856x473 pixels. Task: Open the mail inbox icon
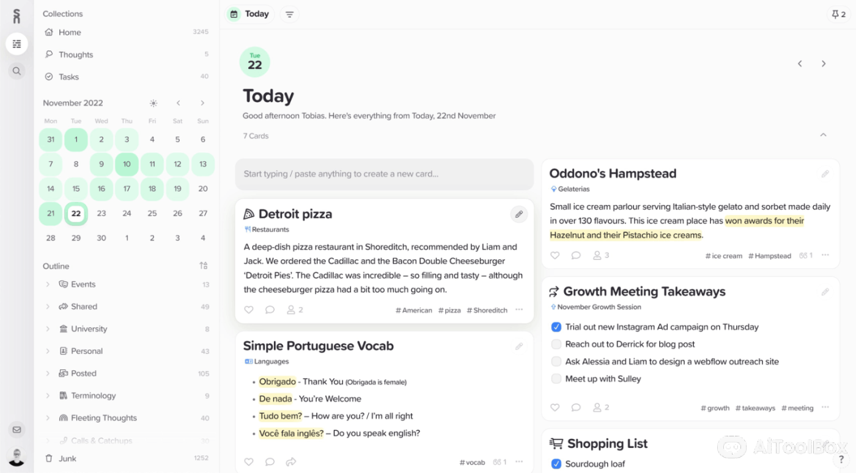pyautogui.click(x=17, y=430)
